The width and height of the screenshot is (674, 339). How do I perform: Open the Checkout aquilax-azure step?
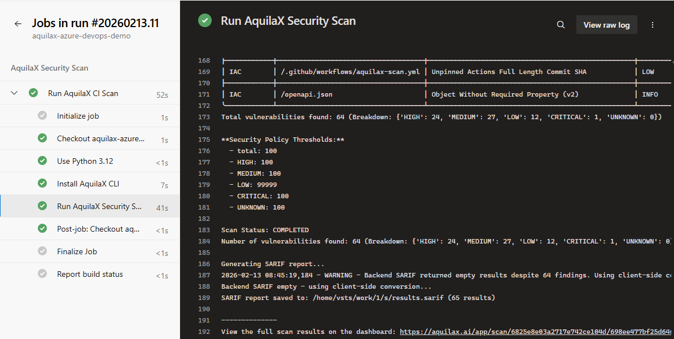(x=100, y=138)
